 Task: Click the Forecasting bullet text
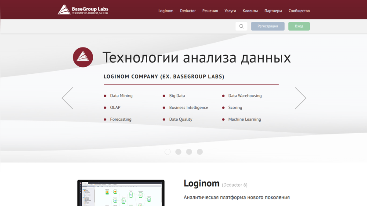coord(121,119)
